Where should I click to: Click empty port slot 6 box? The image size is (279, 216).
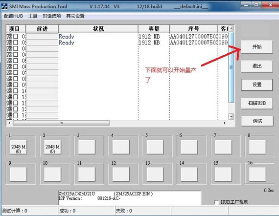pyautogui.click(x=189, y=147)
